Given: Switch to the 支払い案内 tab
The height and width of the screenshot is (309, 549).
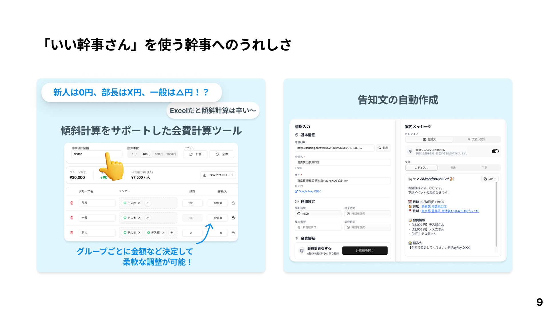Looking at the screenshot, I should [477, 140].
